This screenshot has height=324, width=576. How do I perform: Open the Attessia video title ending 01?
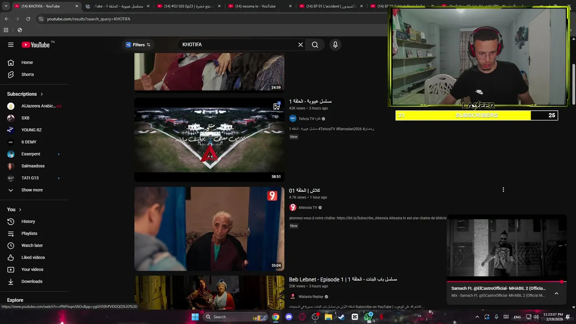click(304, 190)
